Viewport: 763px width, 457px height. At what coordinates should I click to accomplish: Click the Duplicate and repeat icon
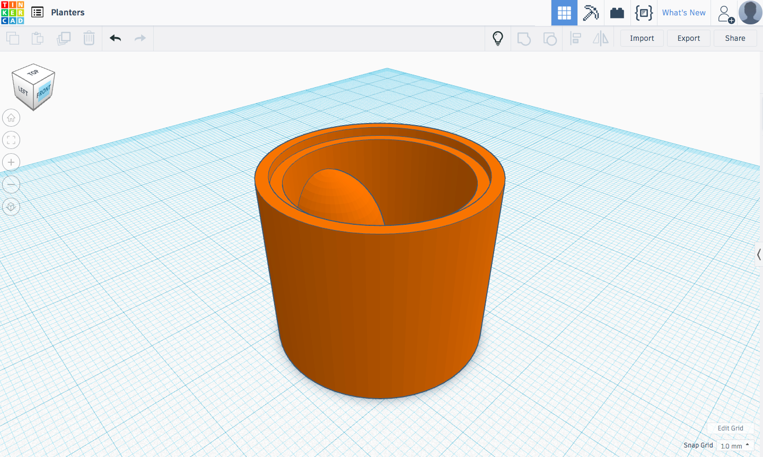64,38
